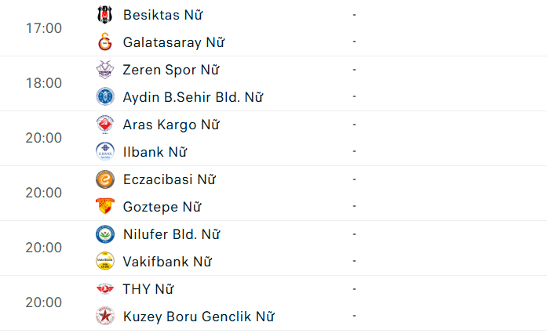Image resolution: width=547 pixels, height=333 pixels.
Task: Click the Nilufer Bld. team logo
Action: pyautogui.click(x=104, y=234)
